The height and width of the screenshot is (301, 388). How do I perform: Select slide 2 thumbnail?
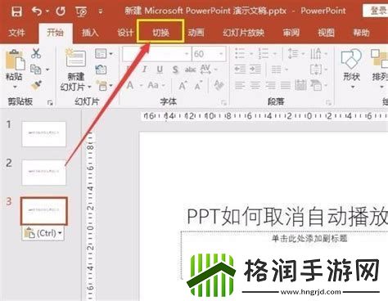coord(44,173)
